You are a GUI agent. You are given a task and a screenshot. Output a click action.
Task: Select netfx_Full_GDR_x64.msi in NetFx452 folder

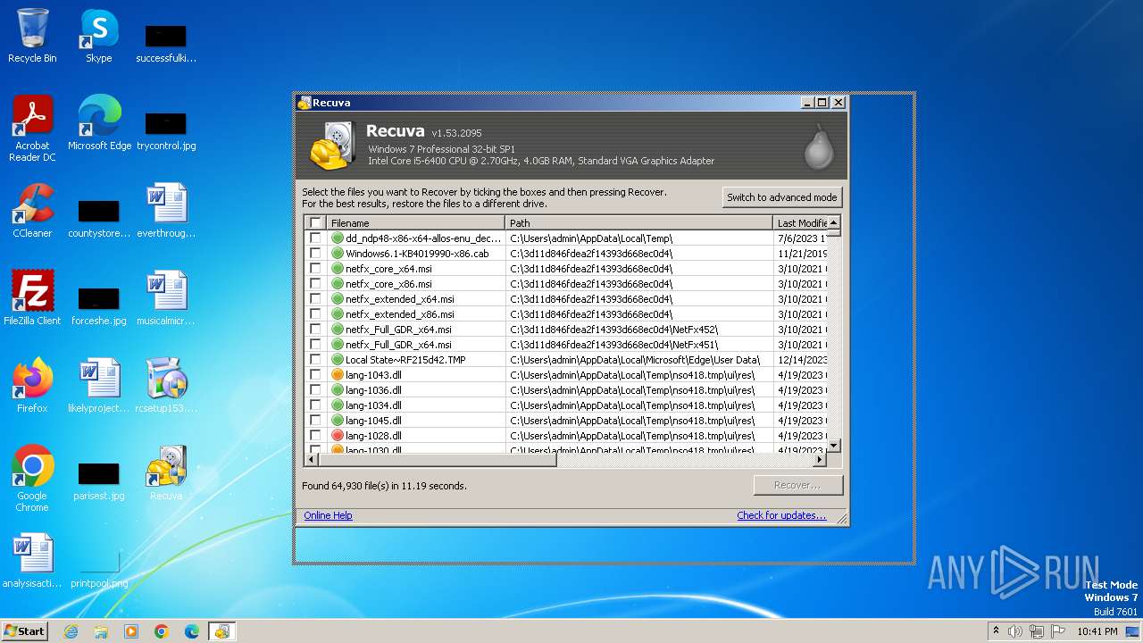pyautogui.click(x=566, y=330)
